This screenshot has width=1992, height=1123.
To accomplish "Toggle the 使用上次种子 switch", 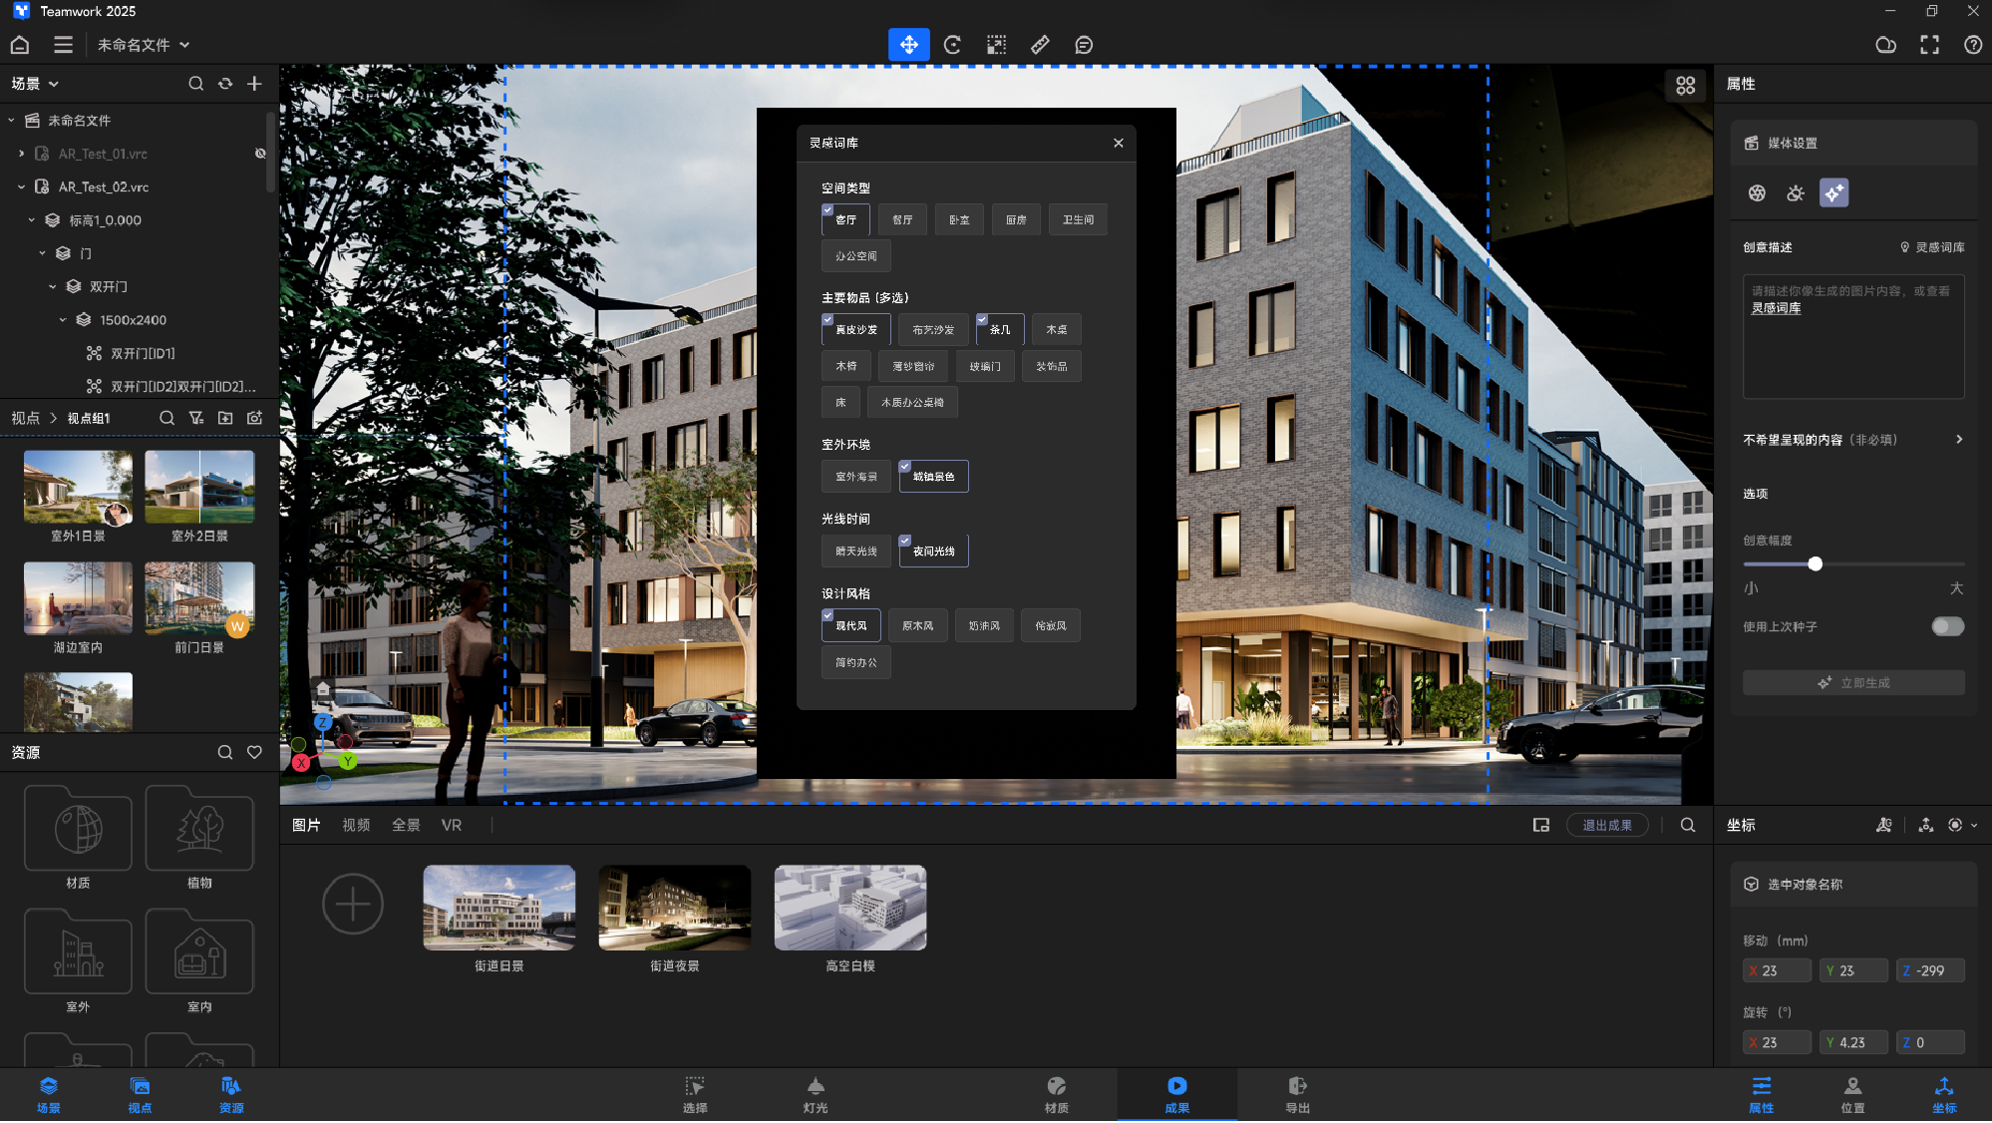I will [1947, 626].
